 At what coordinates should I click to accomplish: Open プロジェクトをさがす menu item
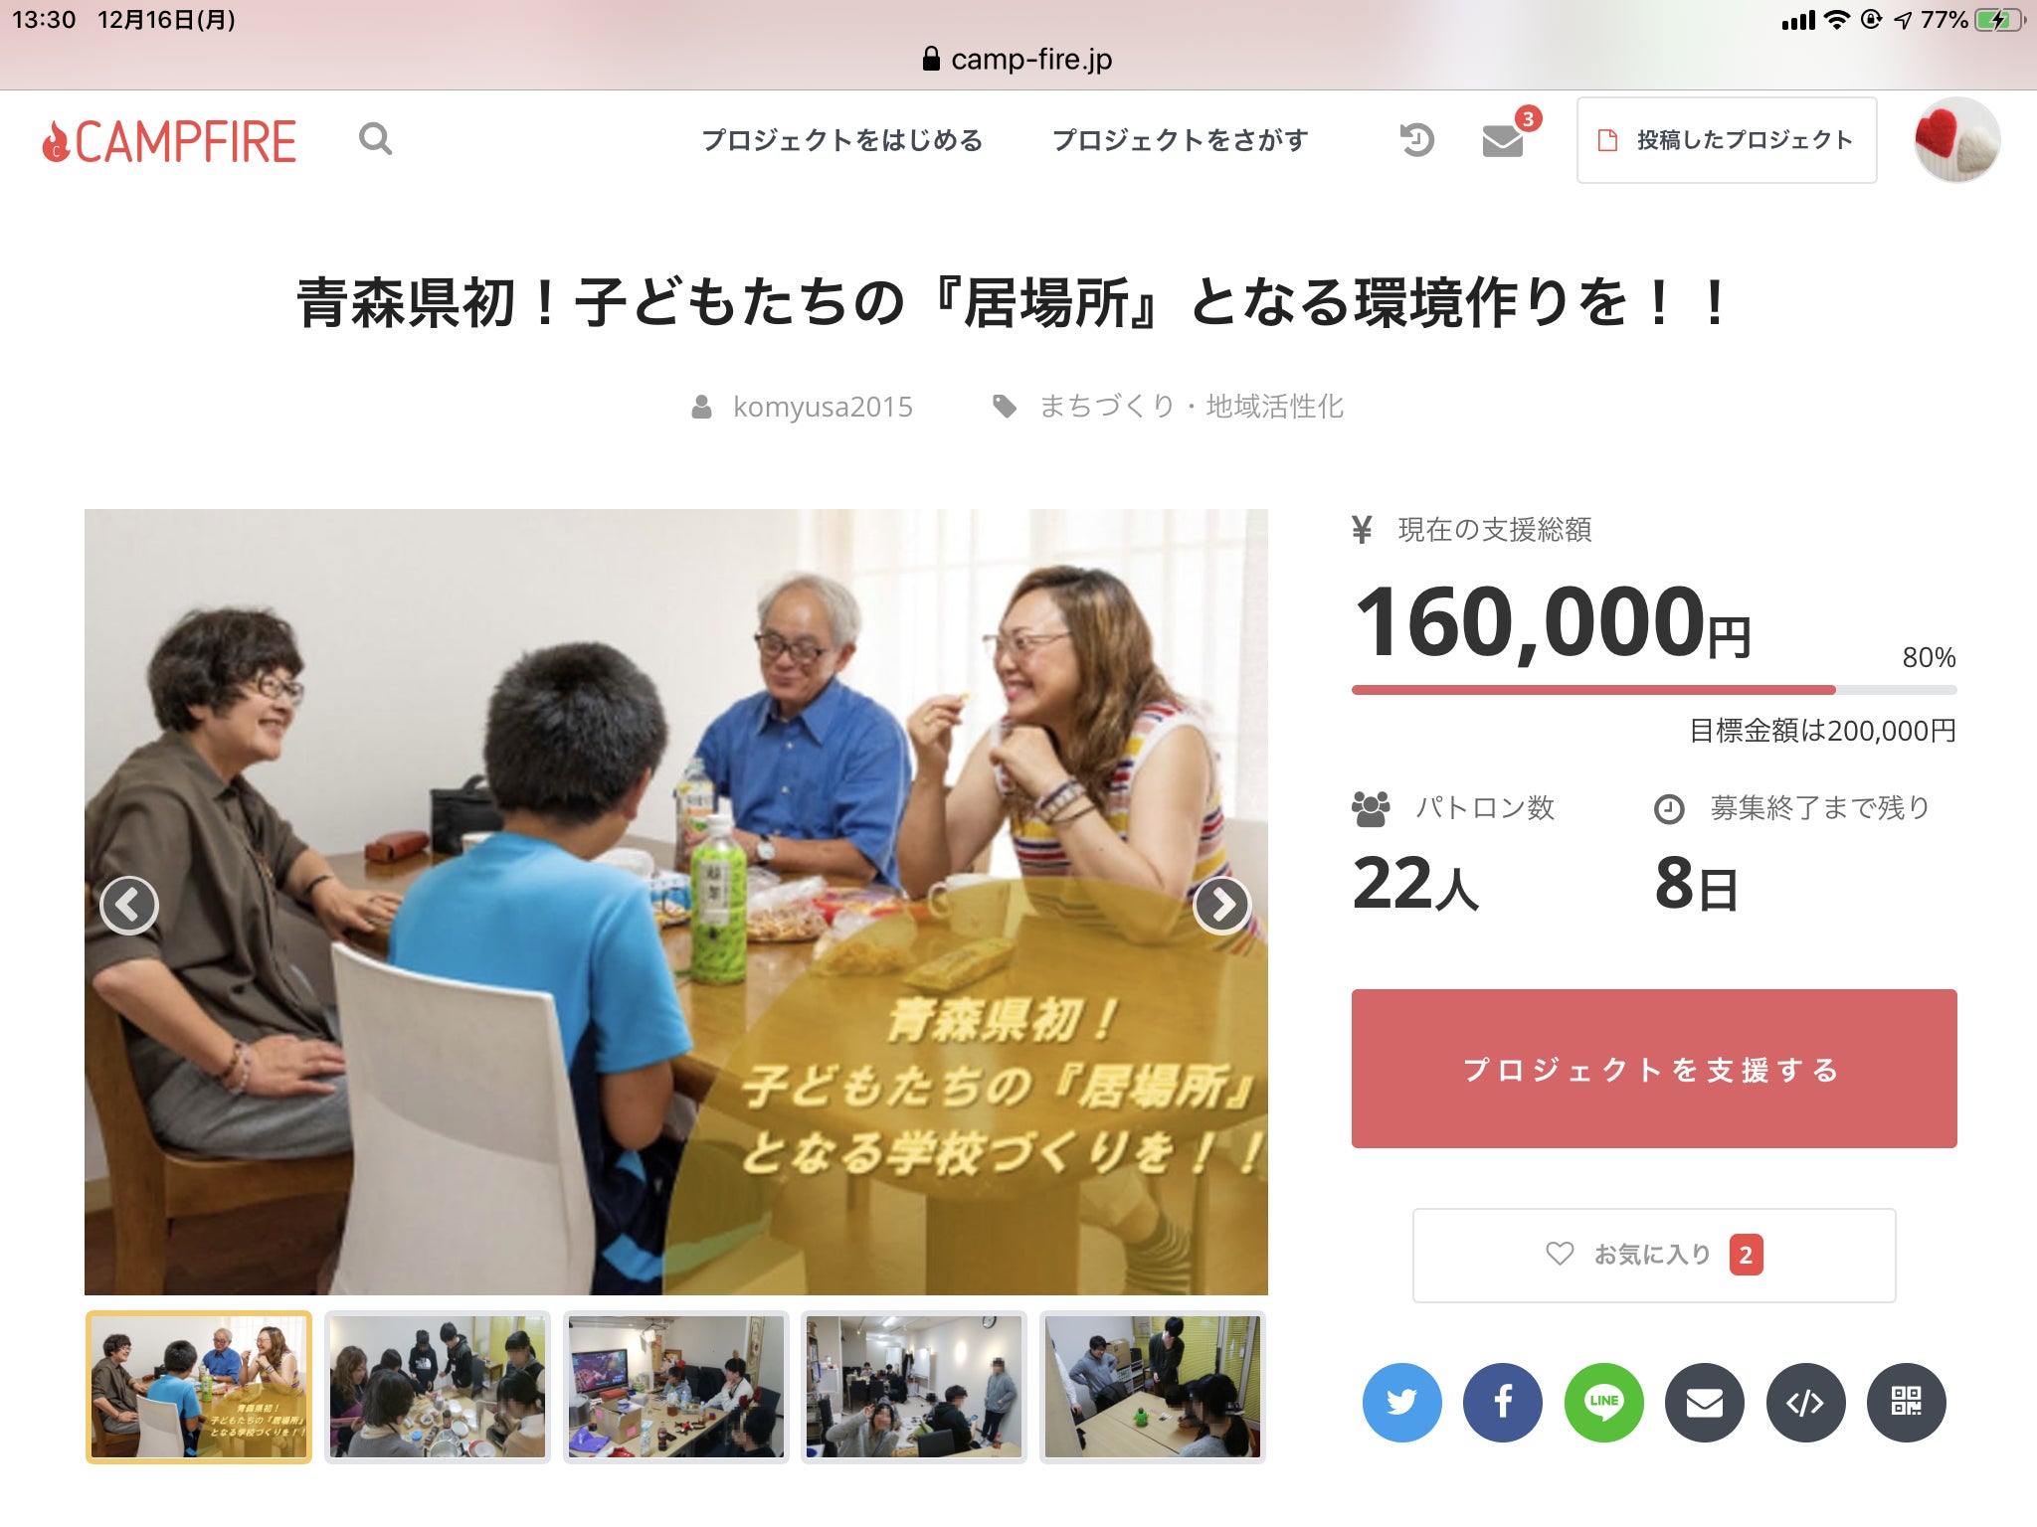point(1180,140)
